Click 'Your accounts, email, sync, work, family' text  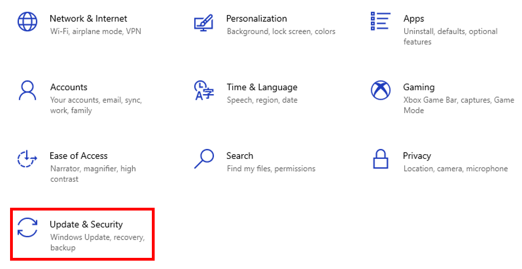[96, 105]
